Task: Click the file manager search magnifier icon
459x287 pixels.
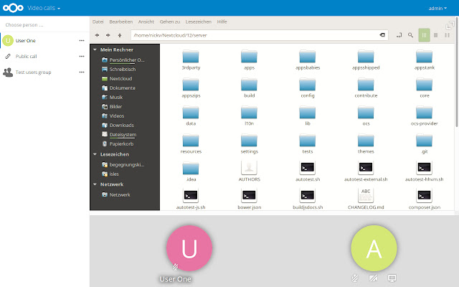Action: click(x=410, y=34)
